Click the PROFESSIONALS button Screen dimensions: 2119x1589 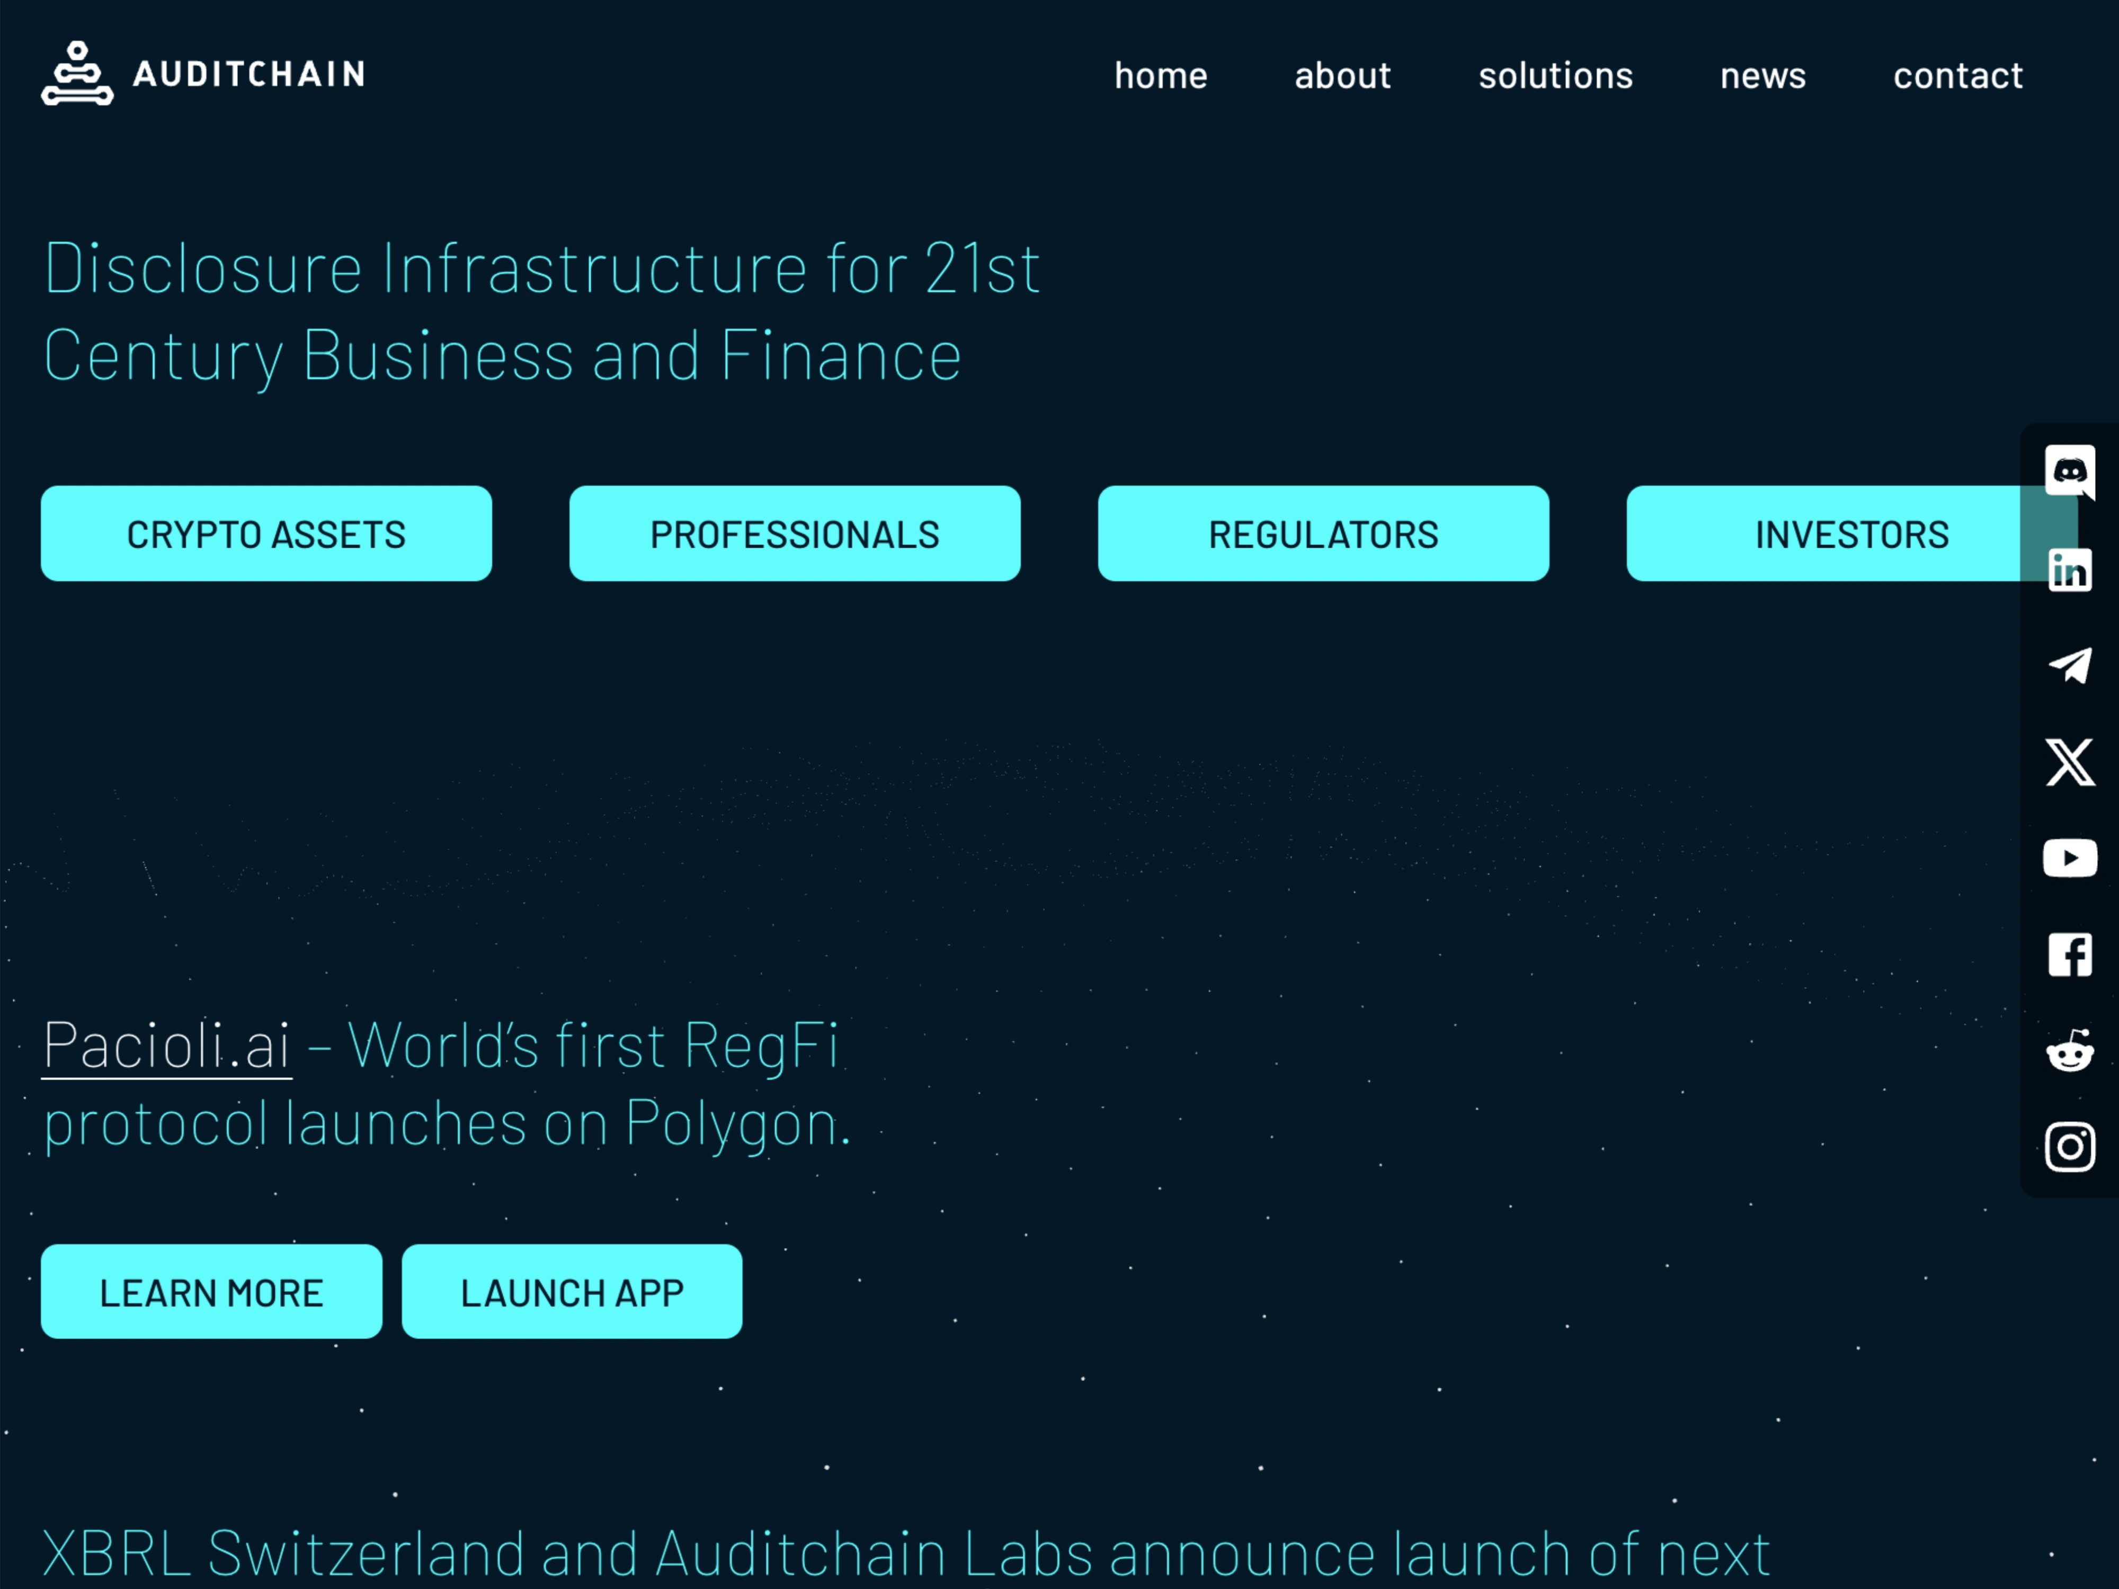tap(794, 533)
